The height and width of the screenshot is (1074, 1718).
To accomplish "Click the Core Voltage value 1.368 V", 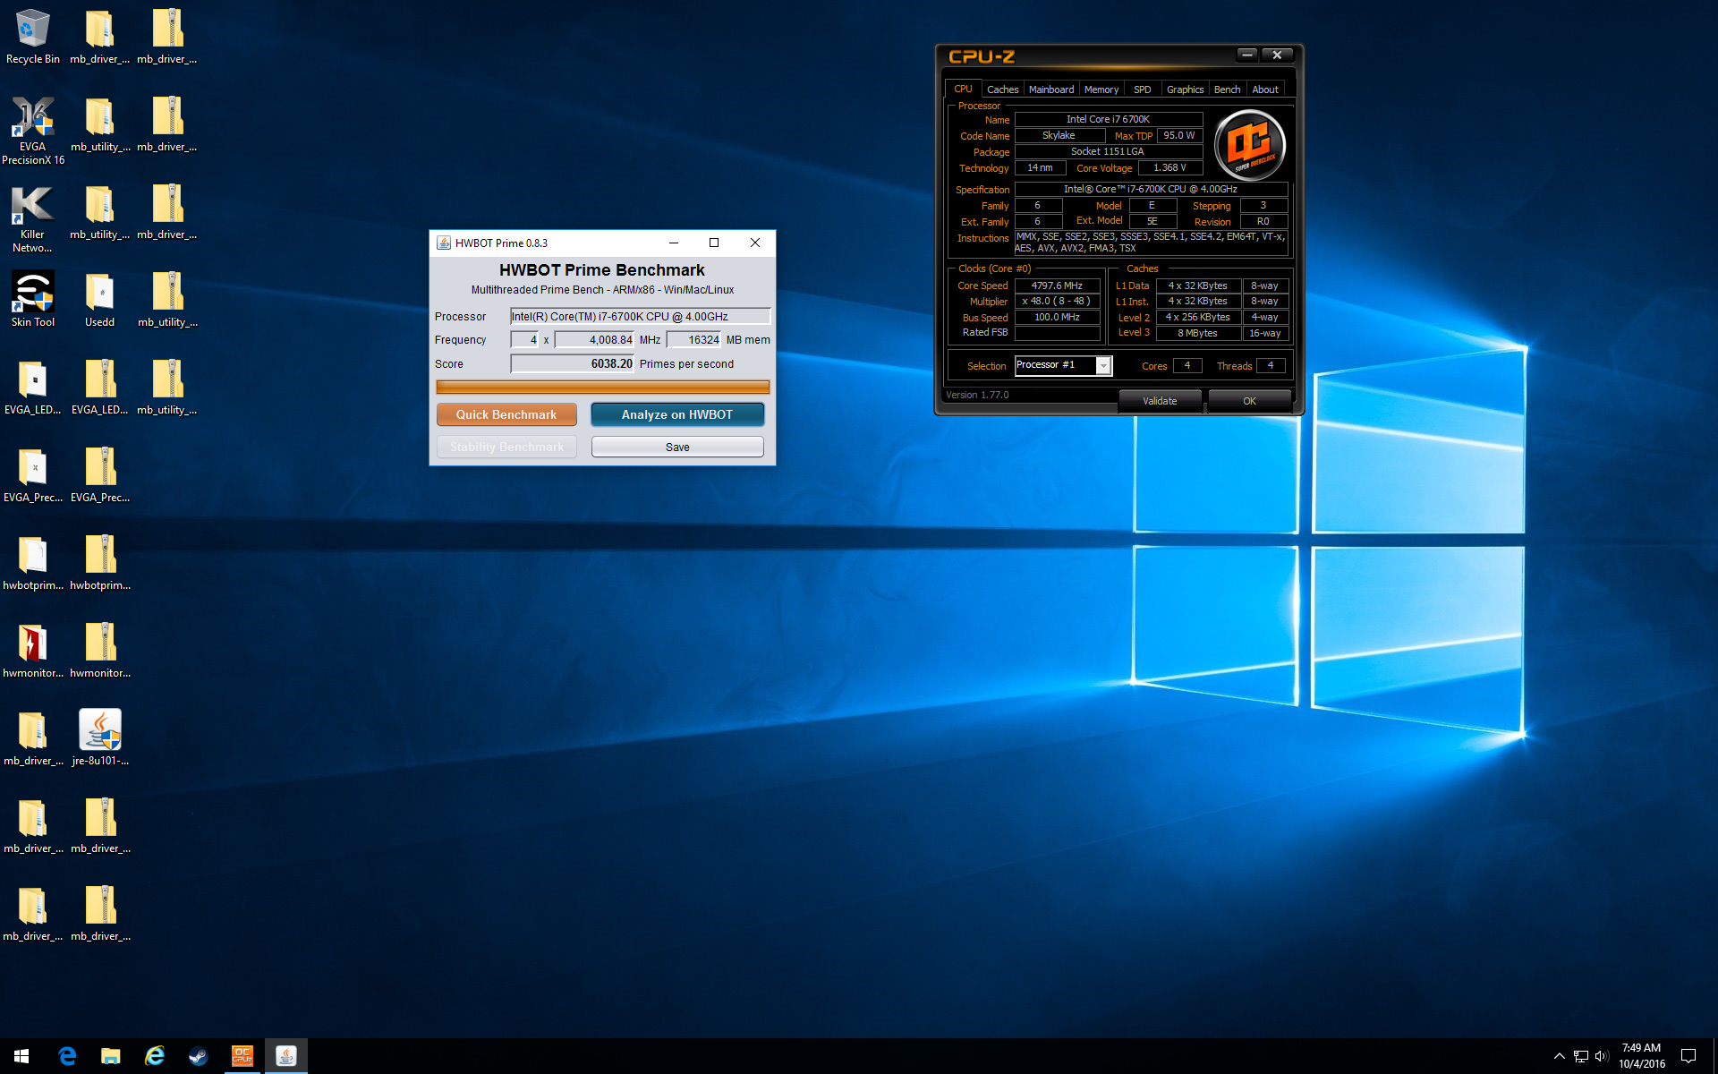I will coord(1169,167).
